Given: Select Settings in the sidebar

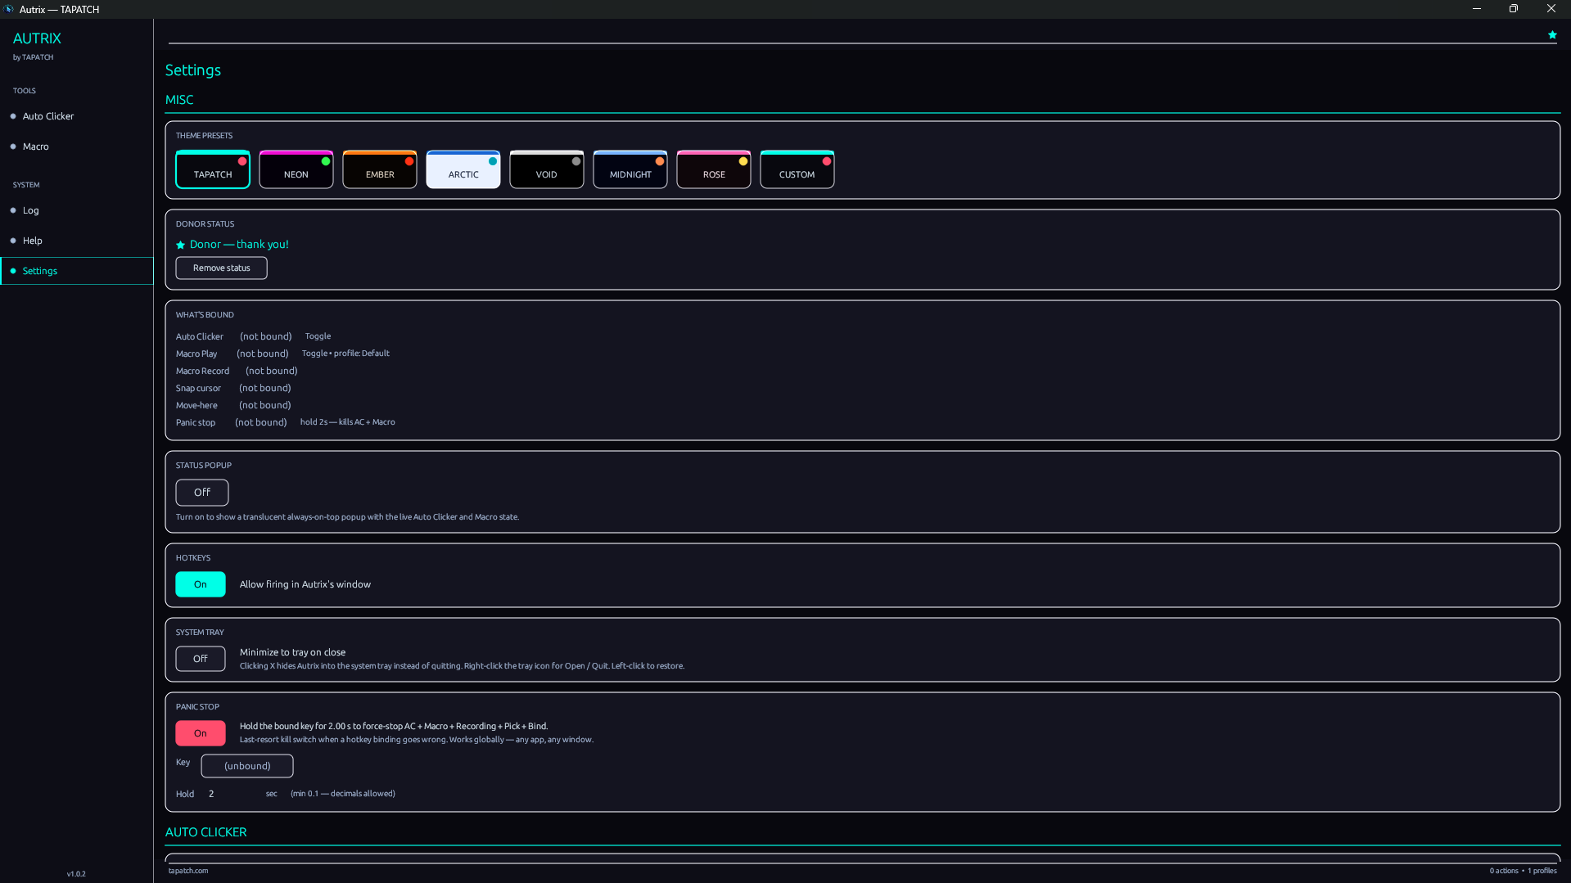Looking at the screenshot, I should point(77,271).
